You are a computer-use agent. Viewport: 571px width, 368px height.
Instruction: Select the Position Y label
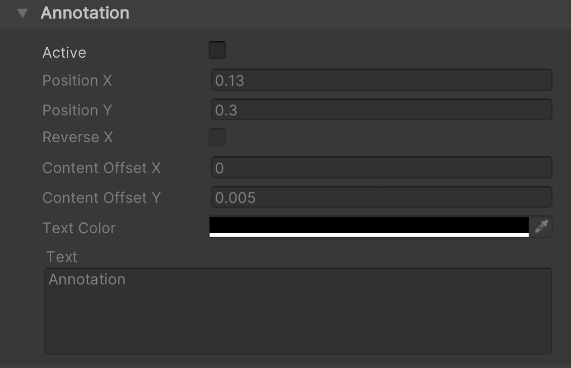click(77, 110)
